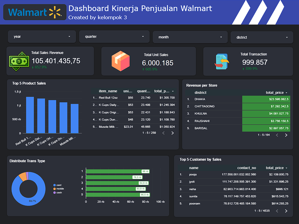Go to next page of Revenue per Store

[x=286, y=135]
